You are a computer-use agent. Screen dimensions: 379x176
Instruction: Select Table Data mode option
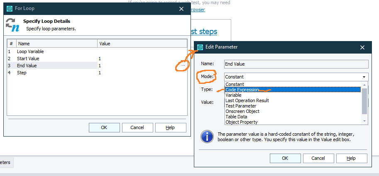coord(293,117)
